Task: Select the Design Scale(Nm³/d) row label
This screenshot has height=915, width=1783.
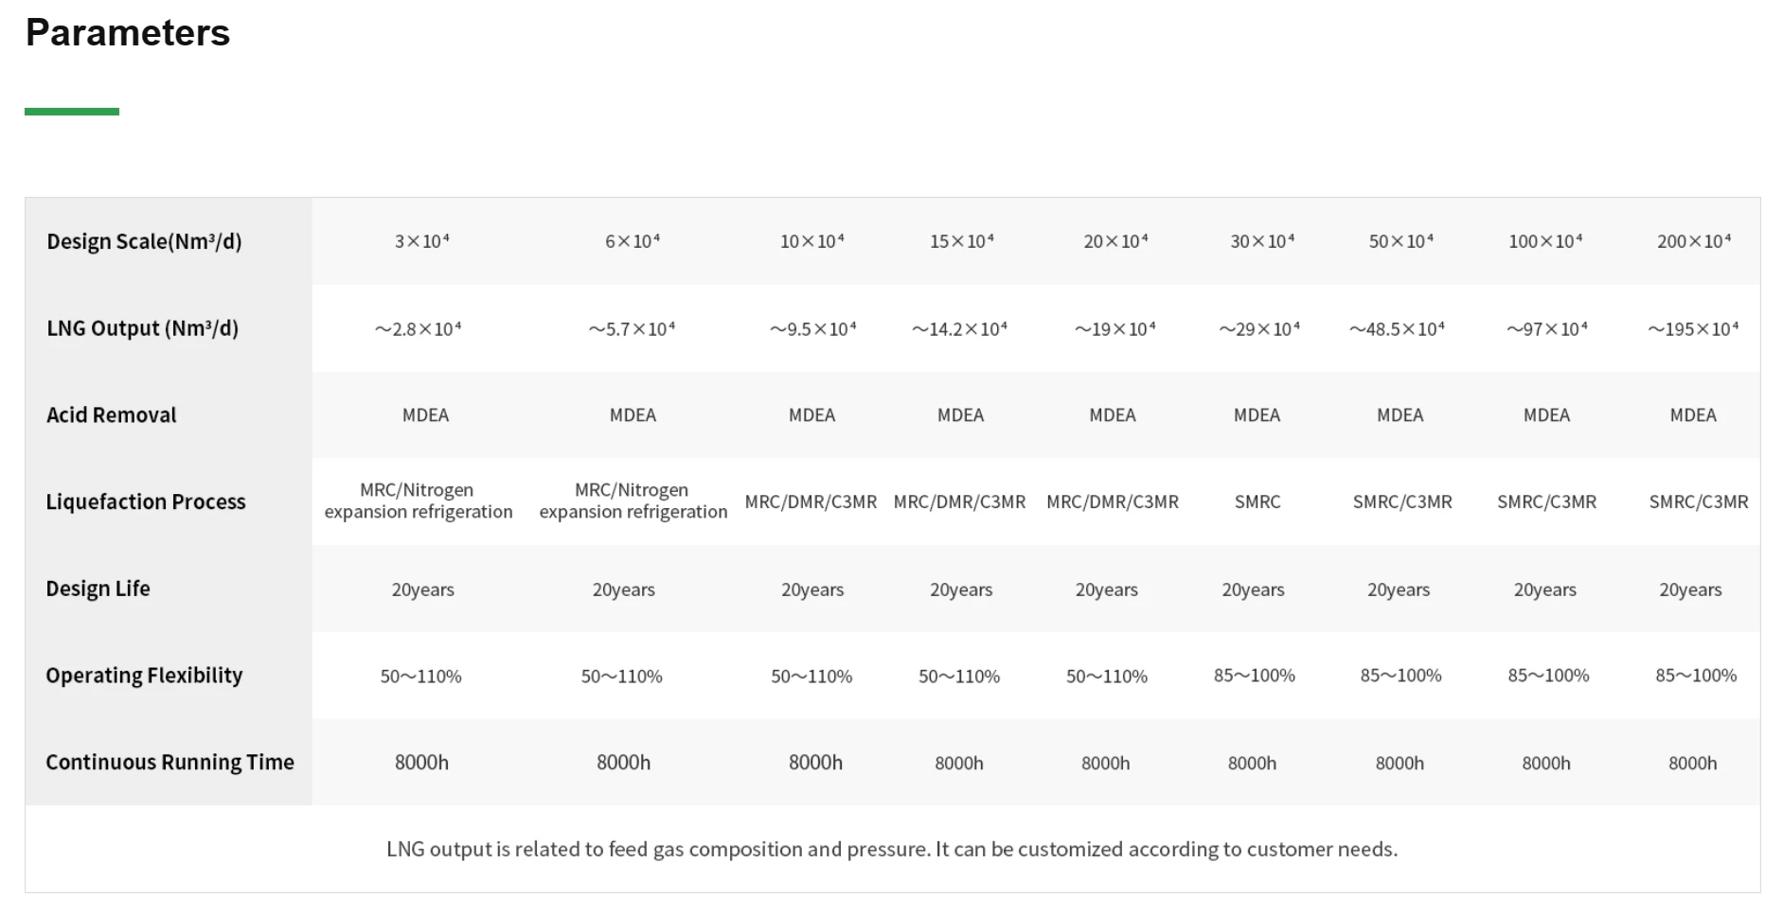Action: (144, 241)
